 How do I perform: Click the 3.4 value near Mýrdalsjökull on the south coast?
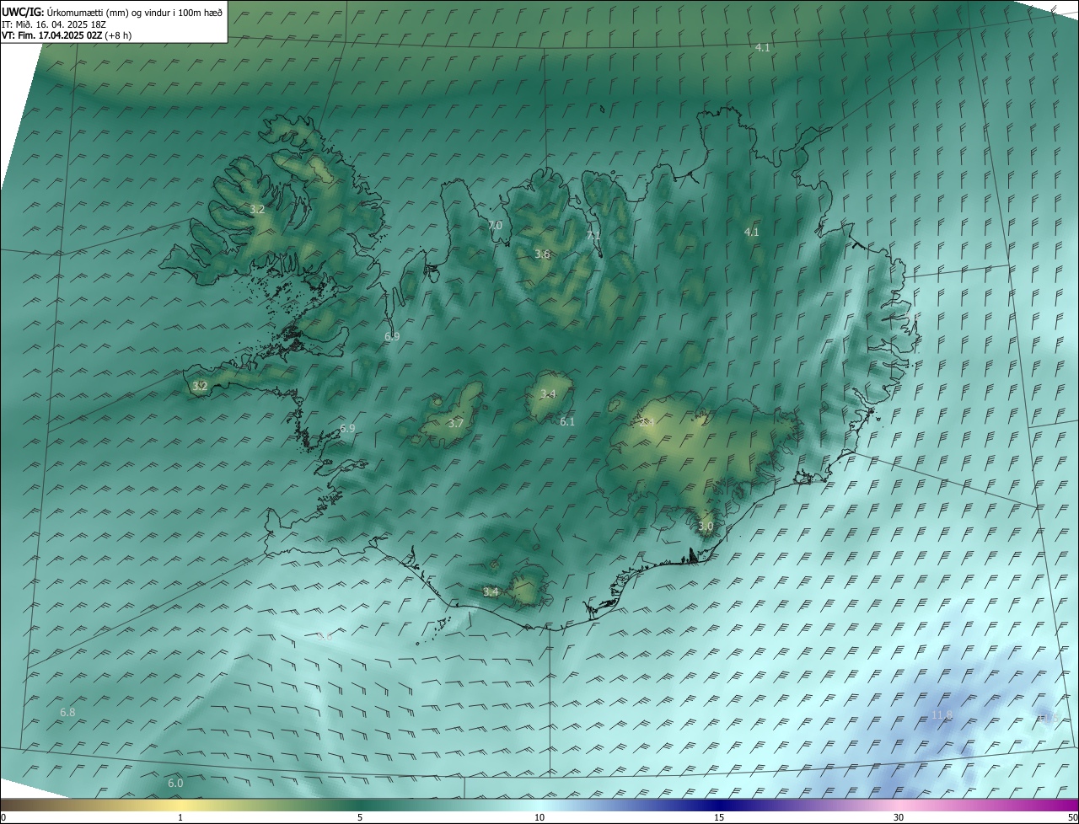[491, 592]
